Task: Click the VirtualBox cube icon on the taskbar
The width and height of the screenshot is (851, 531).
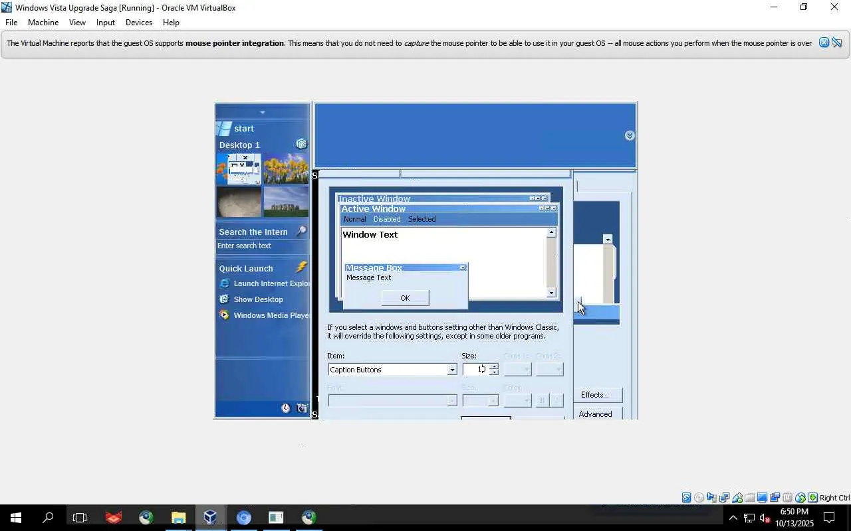Action: point(210,518)
